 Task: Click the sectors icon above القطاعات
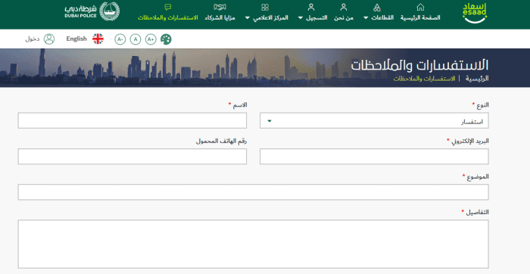(377, 7)
